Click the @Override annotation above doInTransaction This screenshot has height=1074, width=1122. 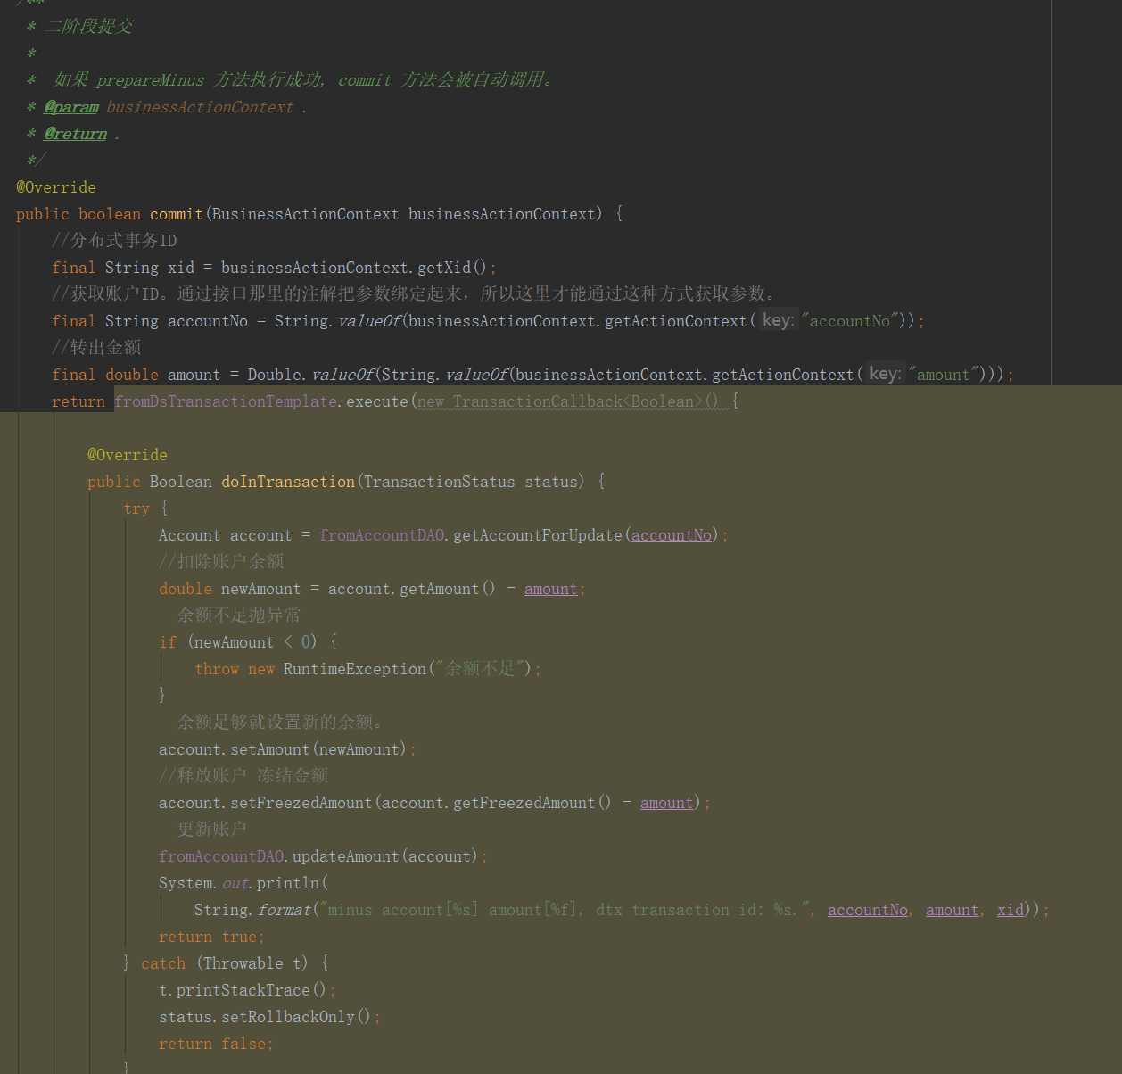[128, 455]
